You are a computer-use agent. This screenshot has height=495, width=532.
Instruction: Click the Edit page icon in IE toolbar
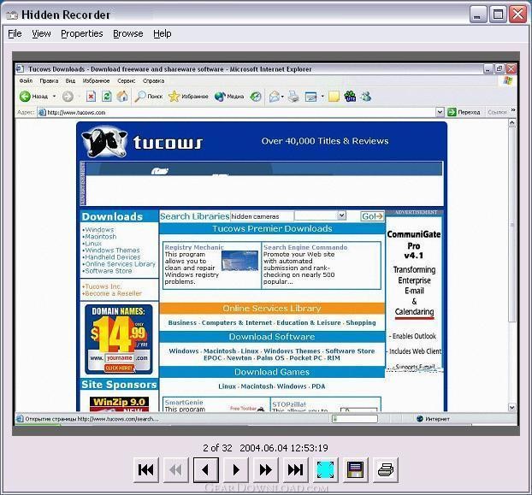pyautogui.click(x=310, y=97)
